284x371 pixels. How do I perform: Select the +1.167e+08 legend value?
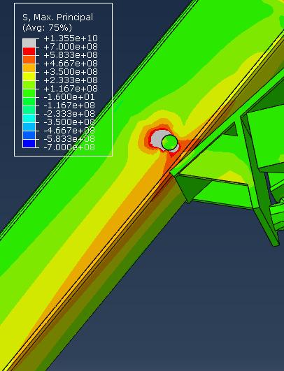(71, 89)
